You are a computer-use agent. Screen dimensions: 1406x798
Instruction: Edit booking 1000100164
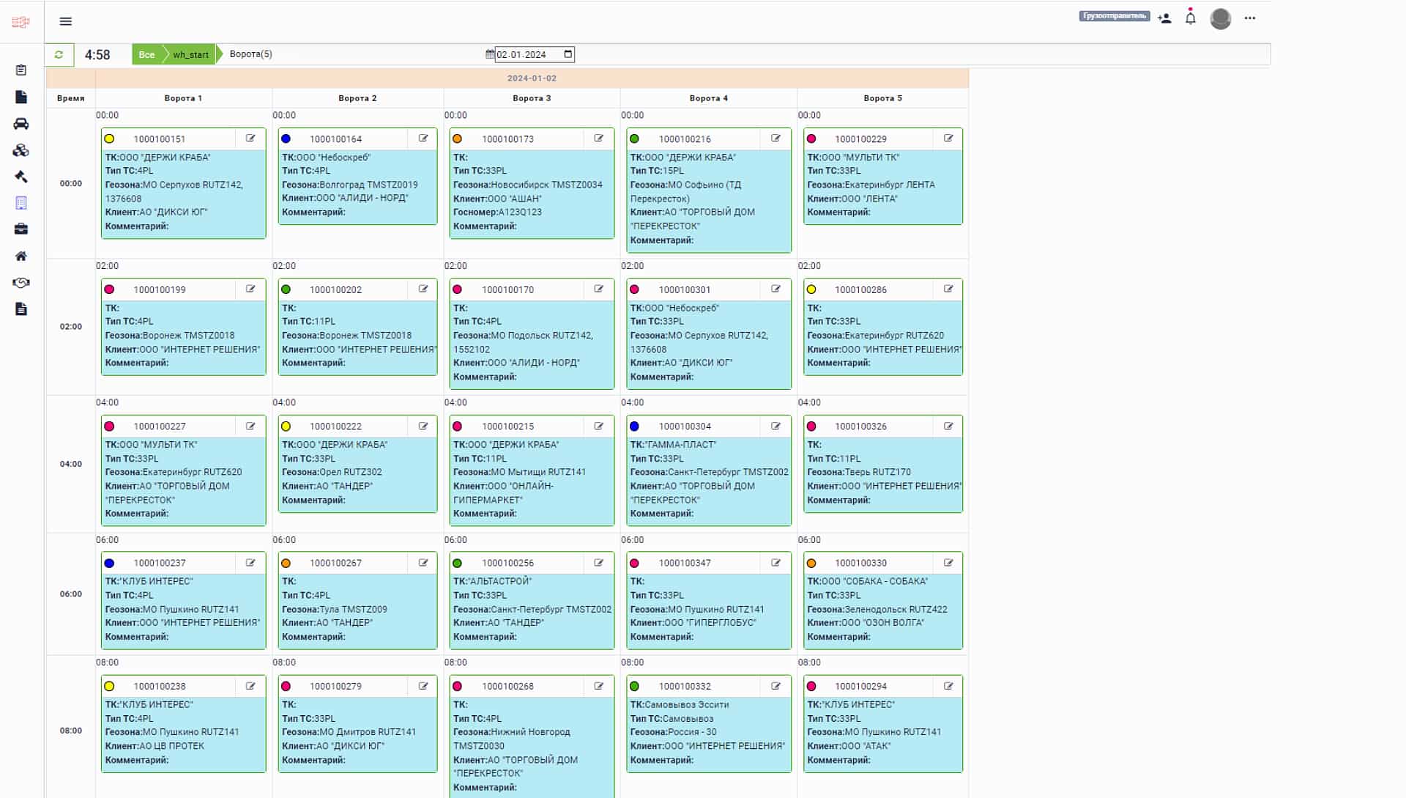pos(423,138)
